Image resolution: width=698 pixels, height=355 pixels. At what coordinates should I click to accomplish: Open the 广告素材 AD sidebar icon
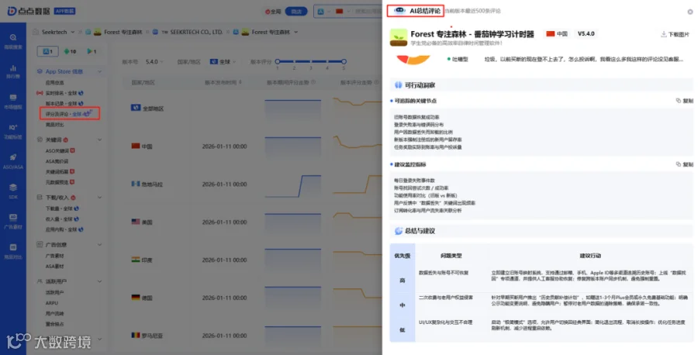click(x=13, y=217)
